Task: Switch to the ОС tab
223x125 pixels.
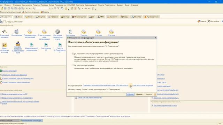Action: (92, 17)
